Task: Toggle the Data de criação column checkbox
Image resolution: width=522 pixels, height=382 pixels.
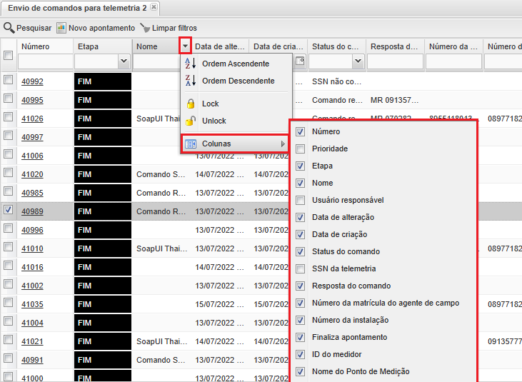Action: click(x=301, y=234)
